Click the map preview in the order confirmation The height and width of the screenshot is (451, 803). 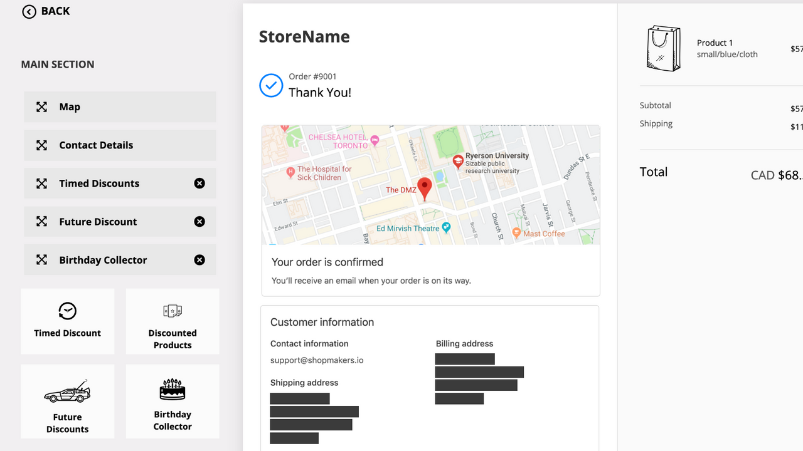pyautogui.click(x=430, y=185)
